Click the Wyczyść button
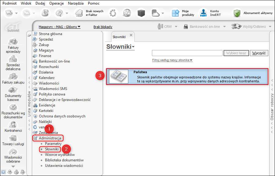The image size is (275, 176). (259, 53)
